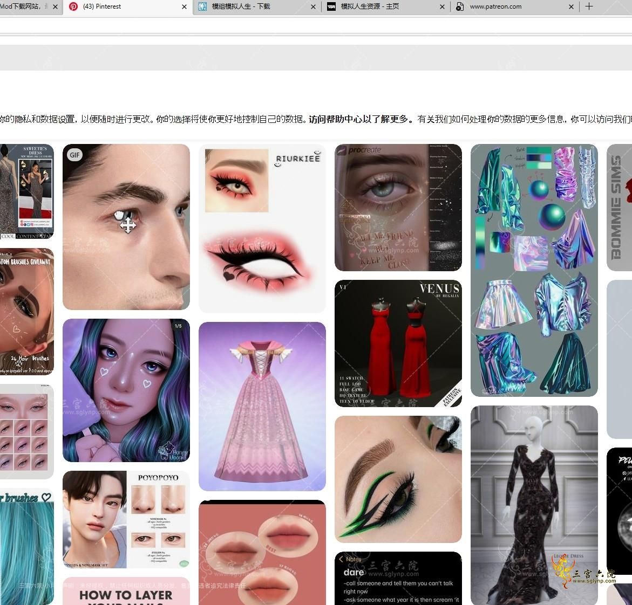Open the POYOPOYO nosemask pin
Viewport: 632px width, 605px height.
click(126, 520)
